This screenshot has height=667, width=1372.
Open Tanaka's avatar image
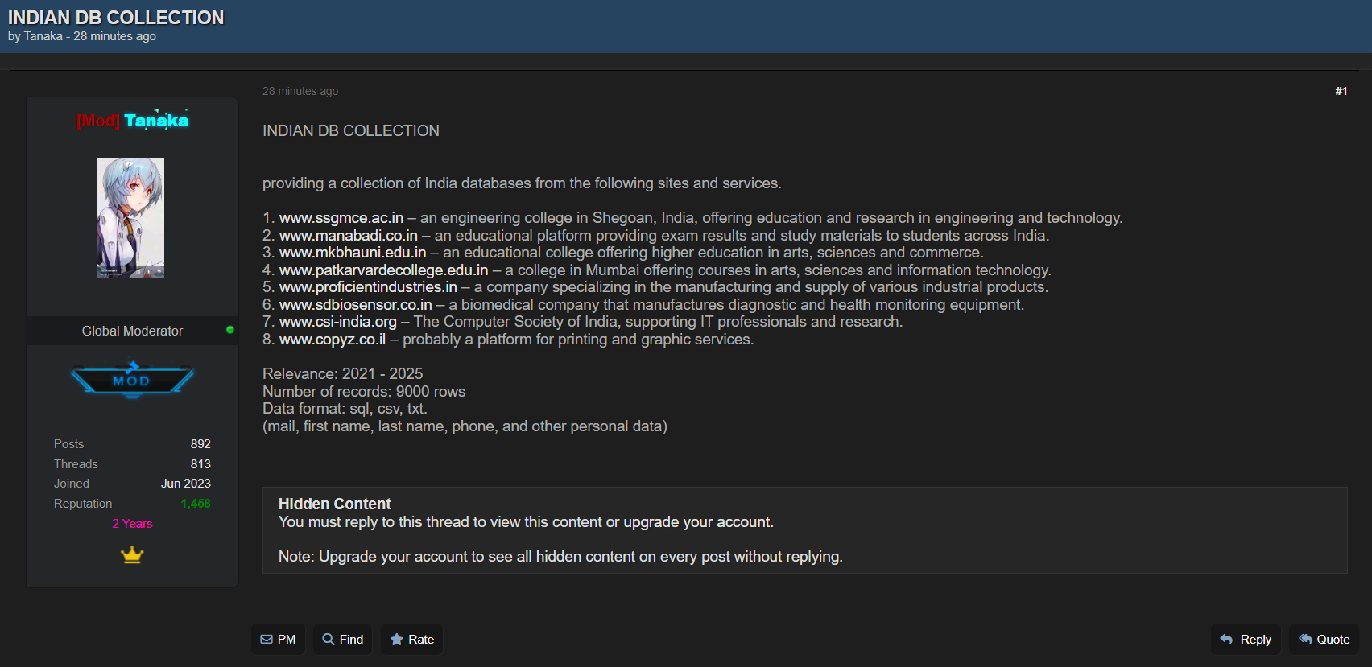pyautogui.click(x=130, y=218)
